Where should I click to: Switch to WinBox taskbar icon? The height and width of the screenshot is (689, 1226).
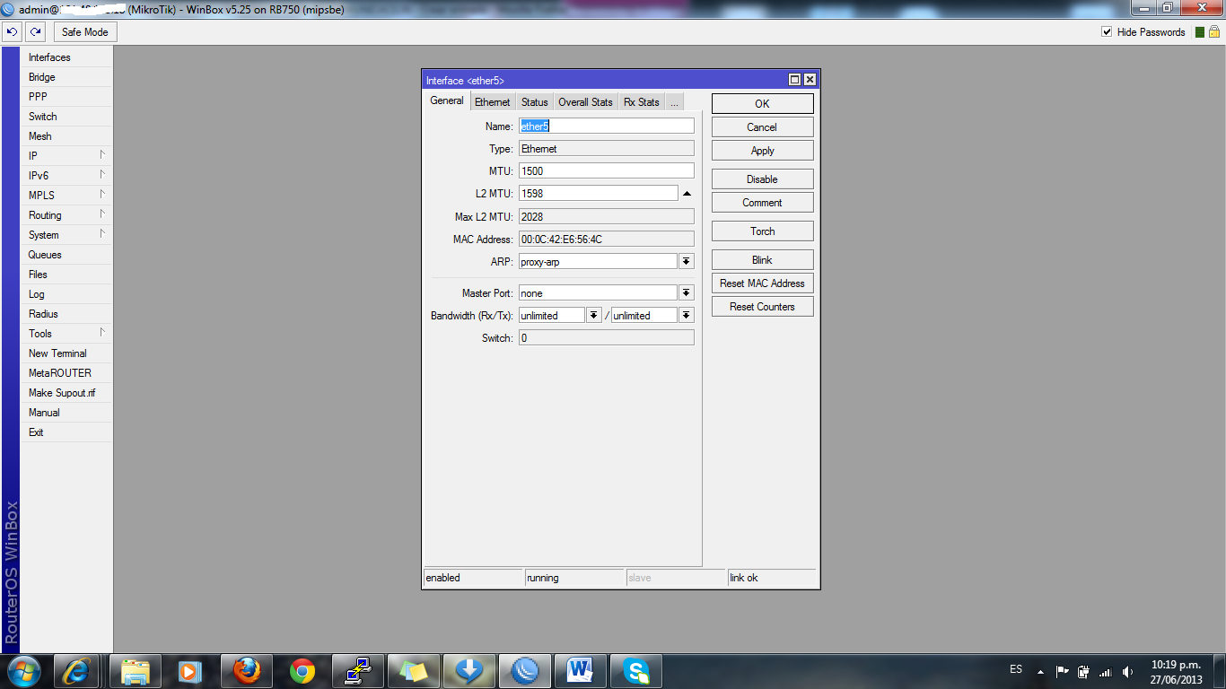[x=525, y=671]
